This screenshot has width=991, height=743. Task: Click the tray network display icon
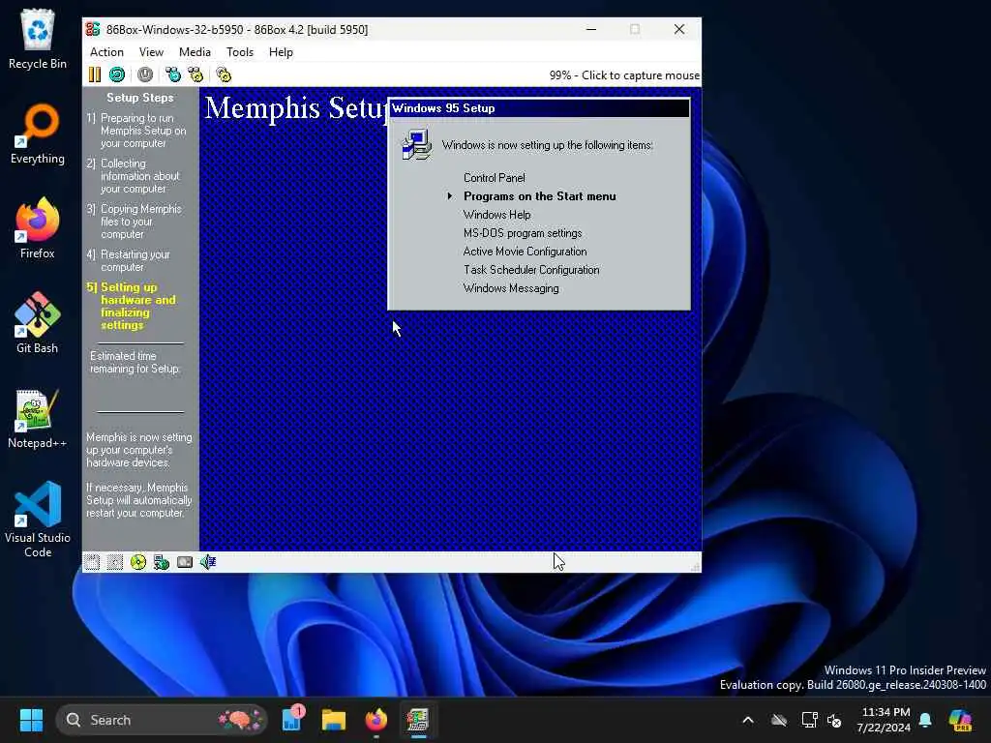pyautogui.click(x=810, y=720)
